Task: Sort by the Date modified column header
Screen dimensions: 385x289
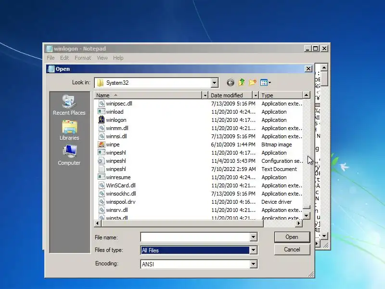Action: [231, 95]
